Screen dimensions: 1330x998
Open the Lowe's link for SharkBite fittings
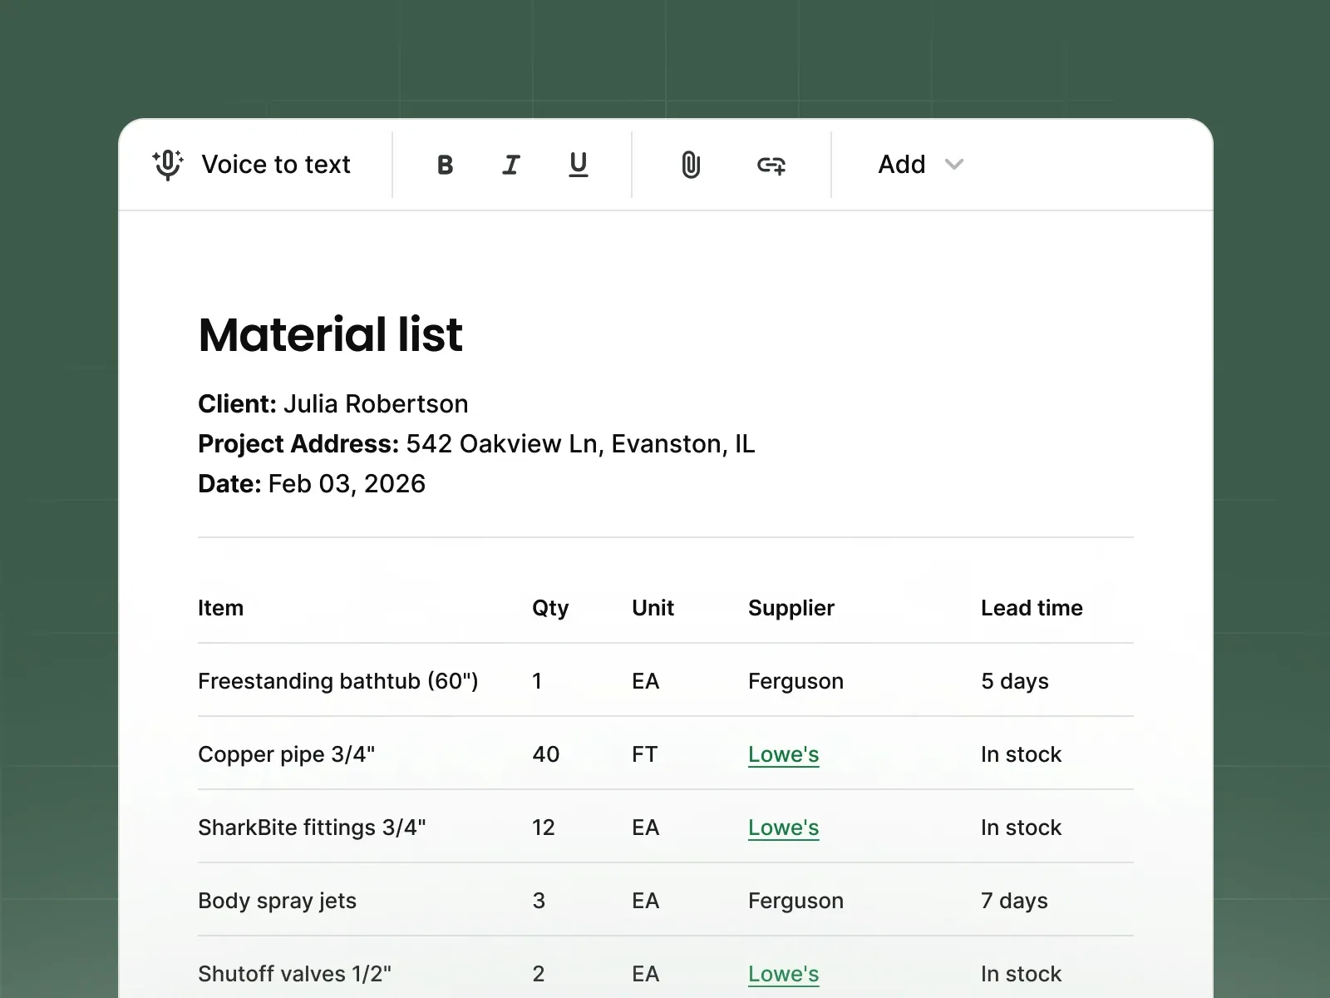(x=782, y=828)
